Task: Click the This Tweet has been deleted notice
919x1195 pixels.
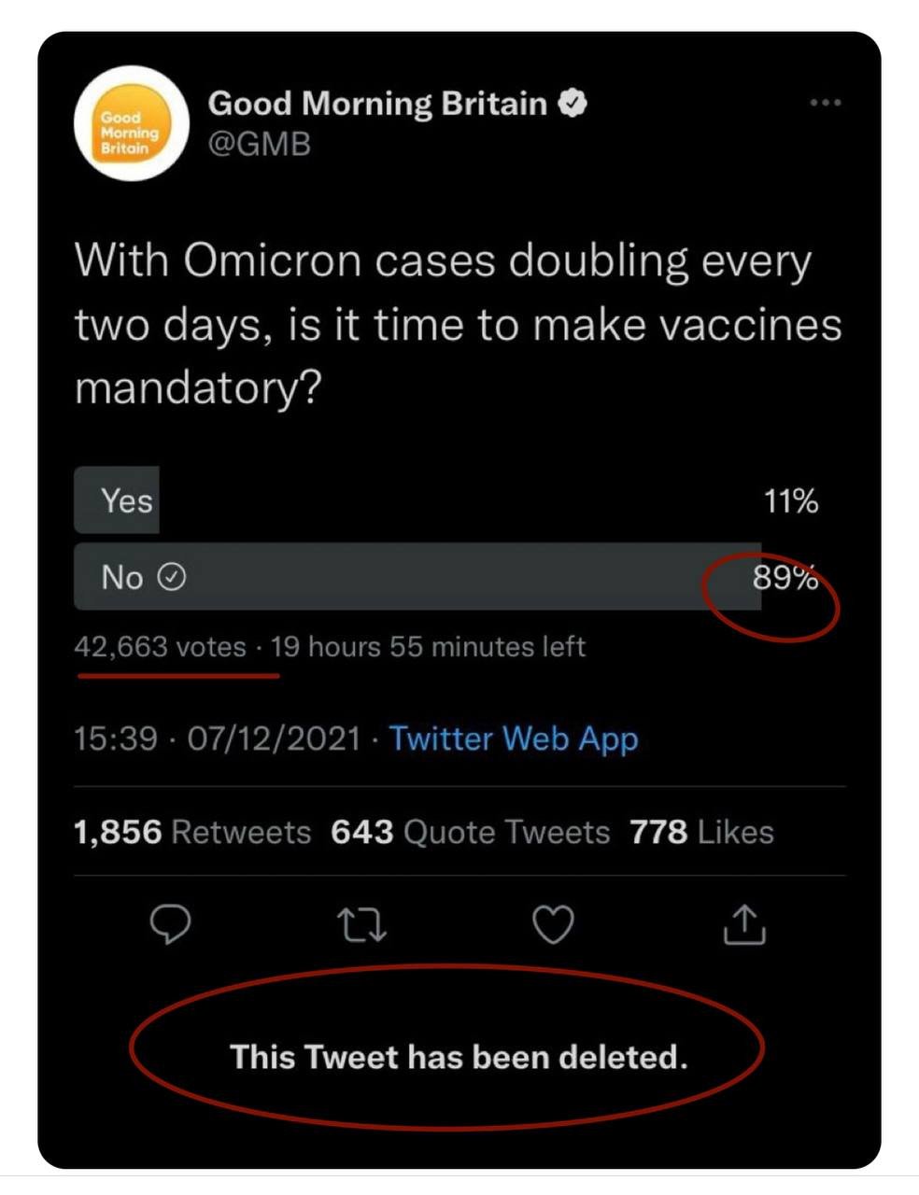Action: pos(459,1057)
